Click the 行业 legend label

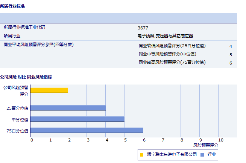(212, 154)
